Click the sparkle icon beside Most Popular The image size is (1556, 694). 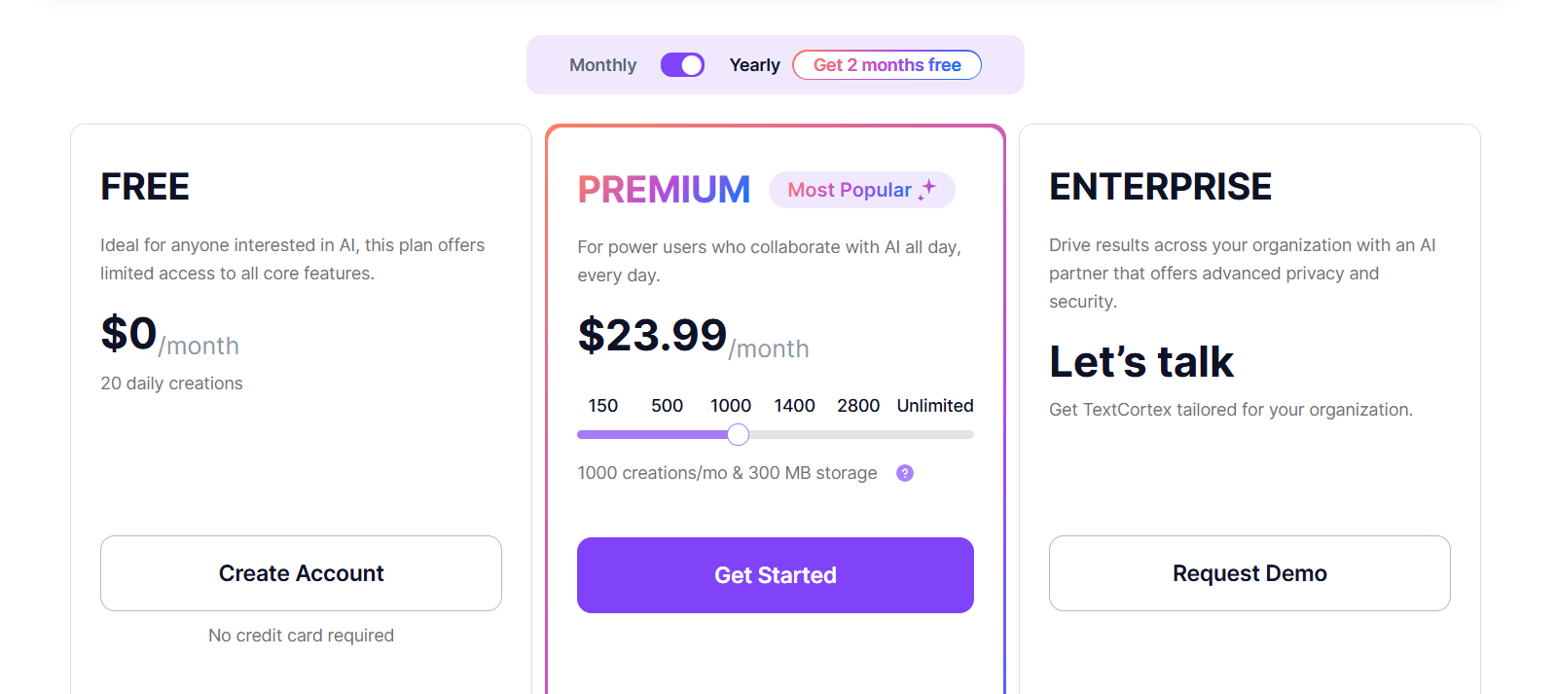(x=927, y=189)
